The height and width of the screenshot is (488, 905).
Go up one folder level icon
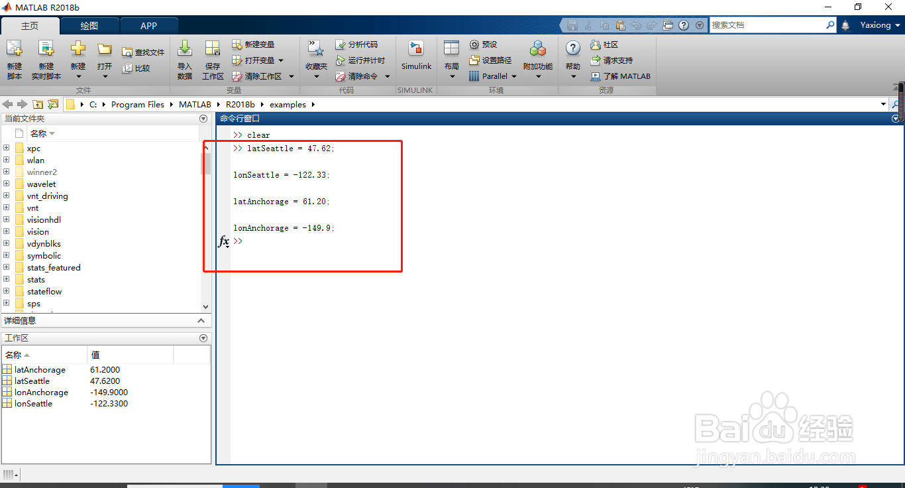pos(38,104)
